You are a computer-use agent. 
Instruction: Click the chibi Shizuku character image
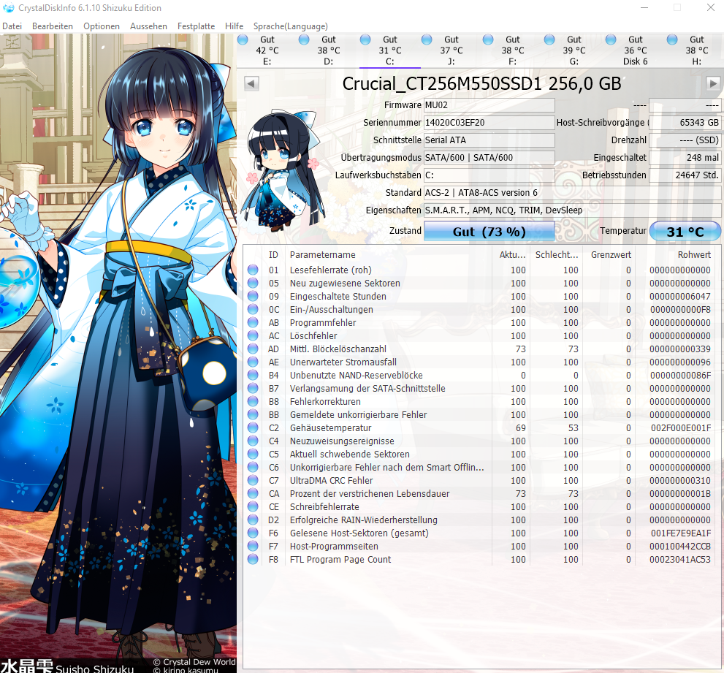coord(281,170)
